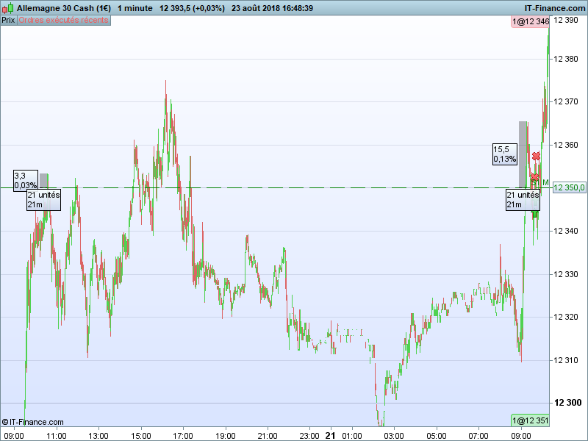This screenshot has height=441, width=588.
Task: Click the 12 393,5 (+0,03%) price readout
Action: tap(192, 8)
